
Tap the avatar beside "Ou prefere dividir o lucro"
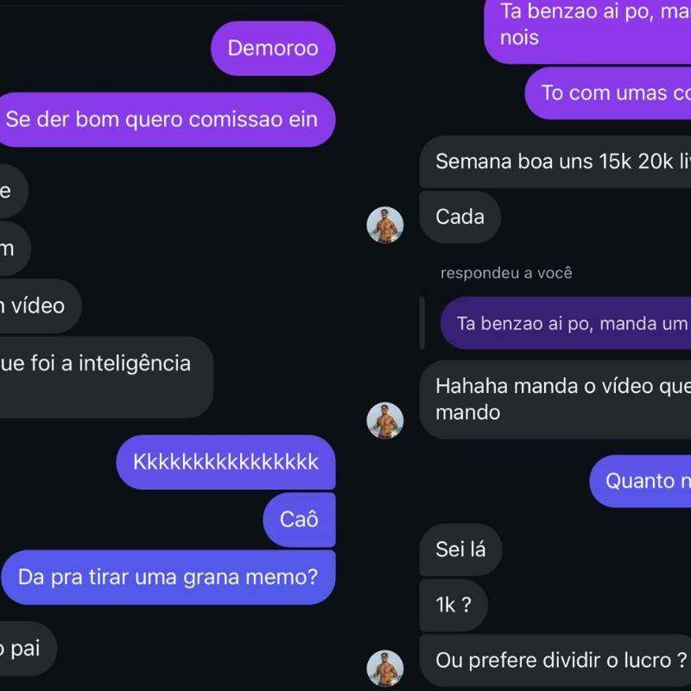pos(384,668)
